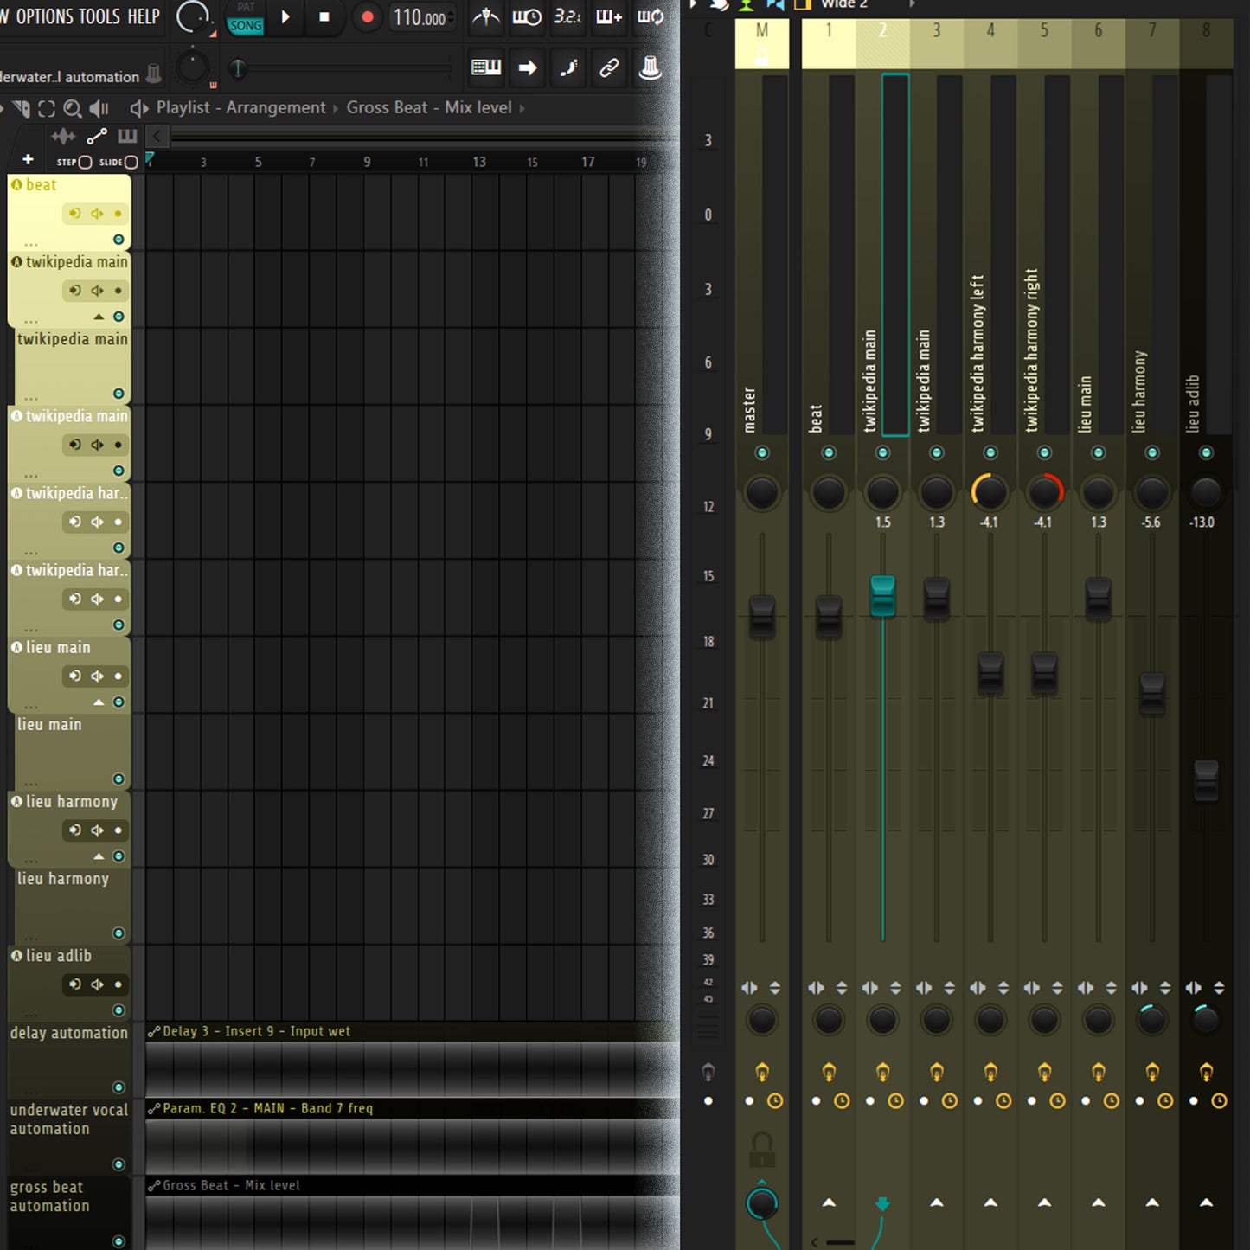1250x1250 pixels.
Task: Add a new playlist track with plus
Action: [x=28, y=160]
